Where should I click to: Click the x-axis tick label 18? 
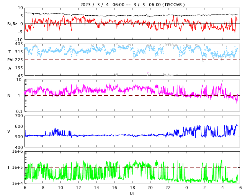132,188
